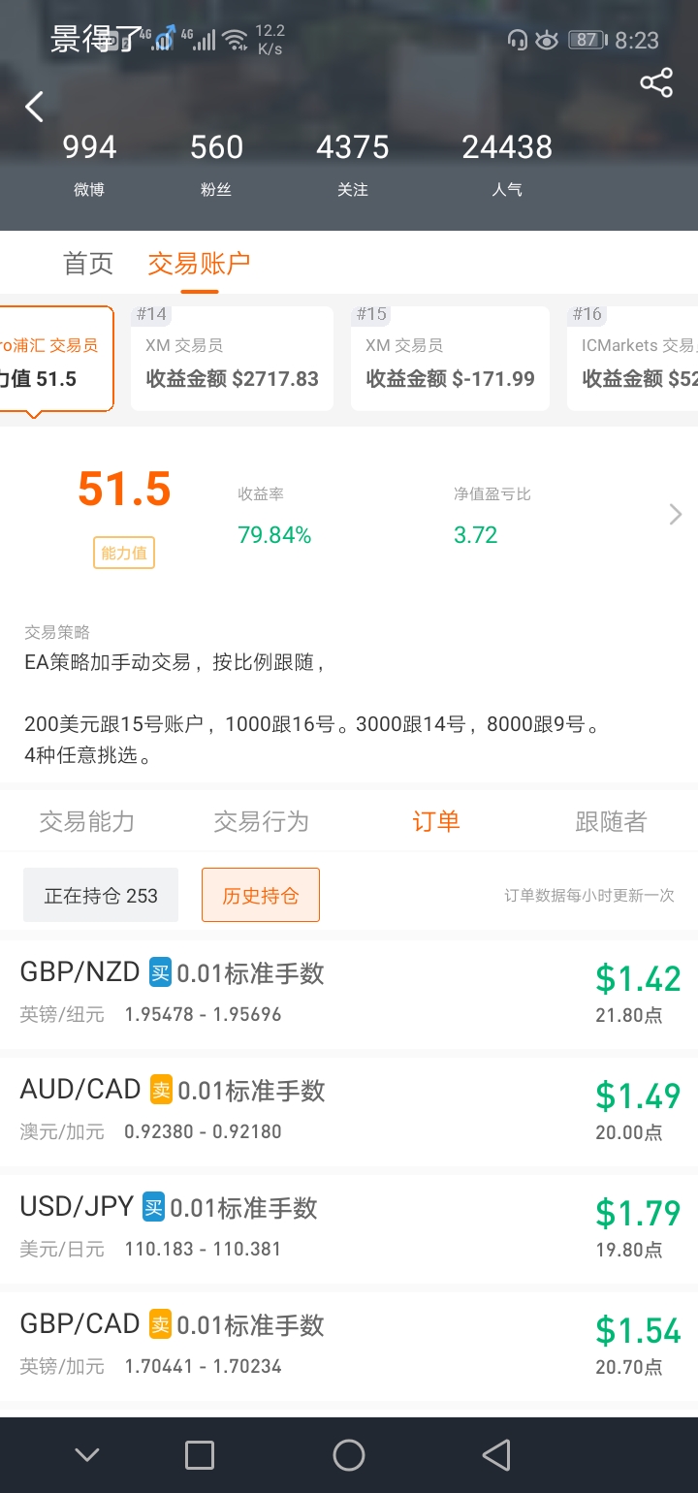Select 订单 tab
The width and height of the screenshot is (698, 1493).
tap(436, 821)
